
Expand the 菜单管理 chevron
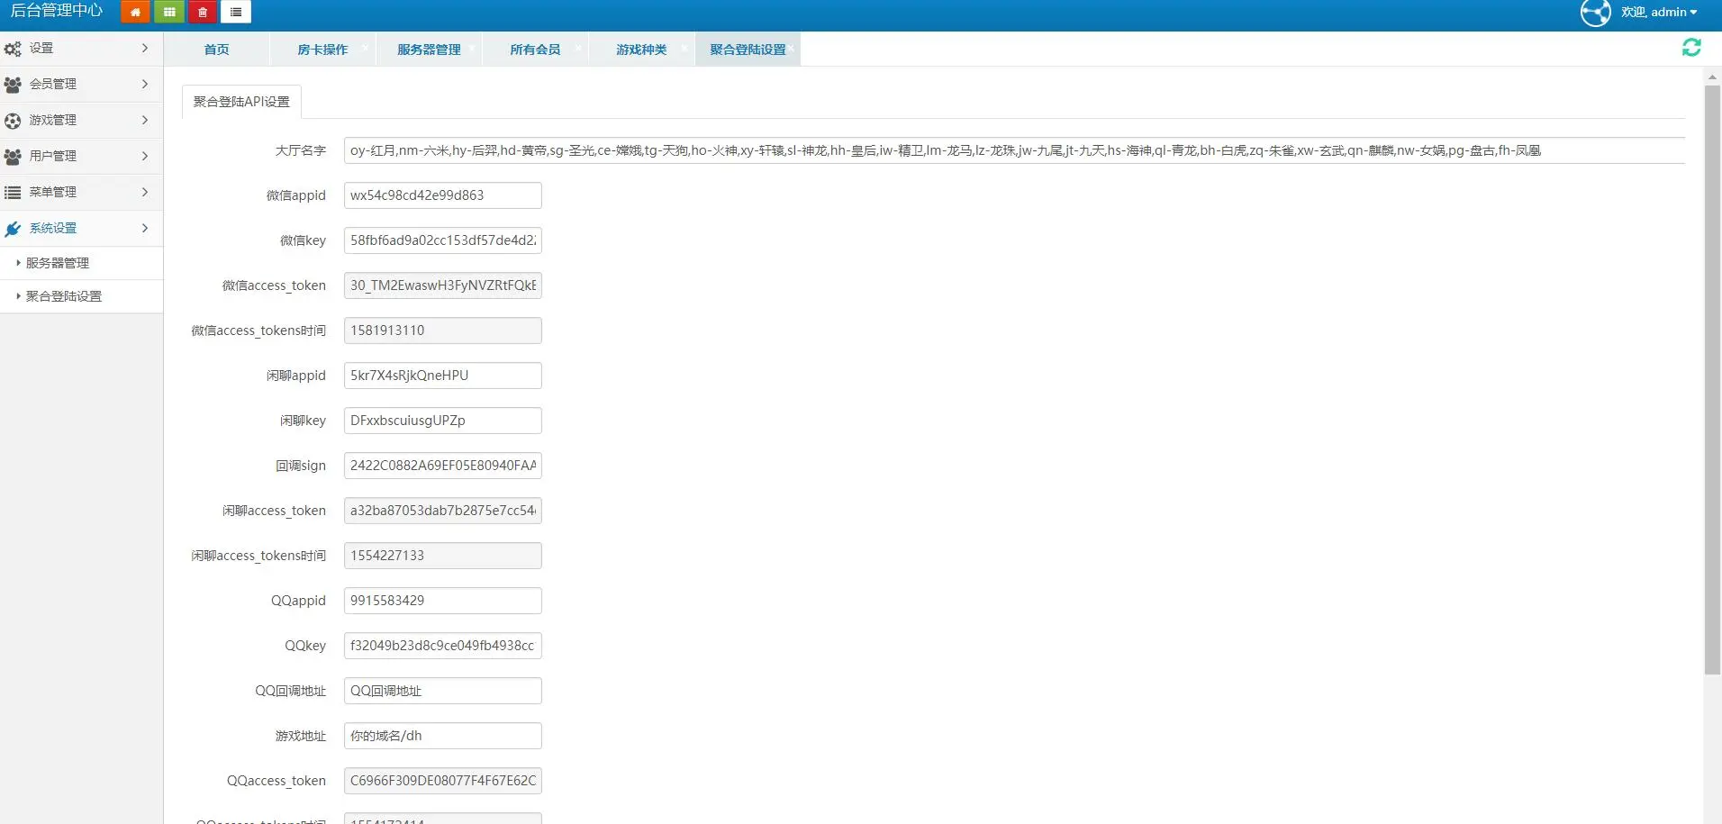click(x=145, y=192)
